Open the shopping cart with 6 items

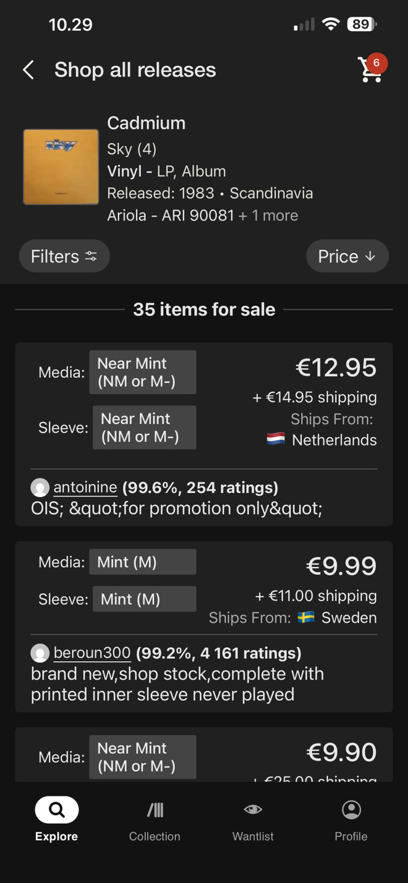tap(372, 69)
